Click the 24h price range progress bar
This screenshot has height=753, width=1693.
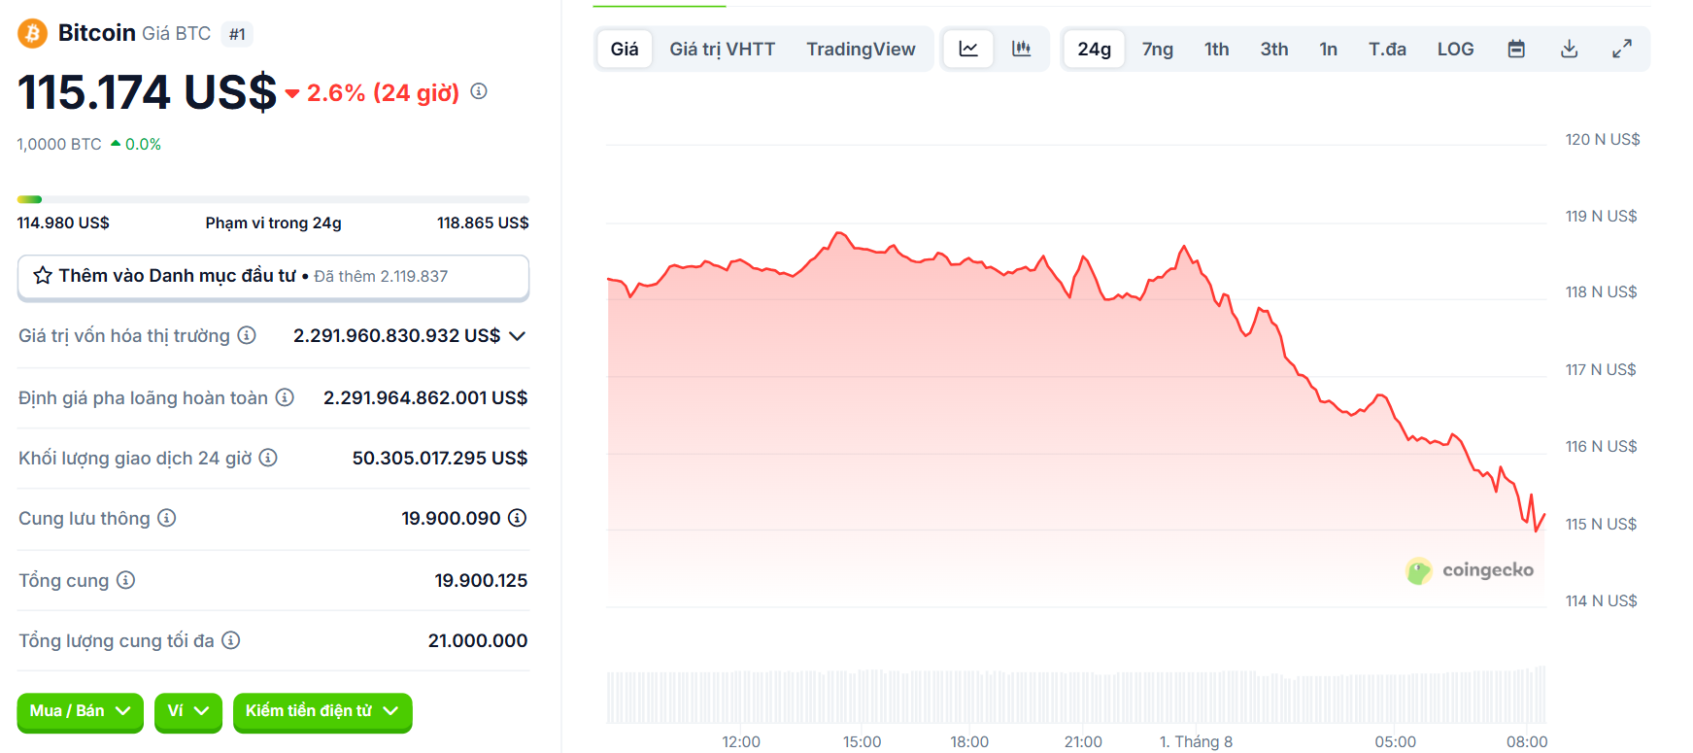click(x=273, y=199)
